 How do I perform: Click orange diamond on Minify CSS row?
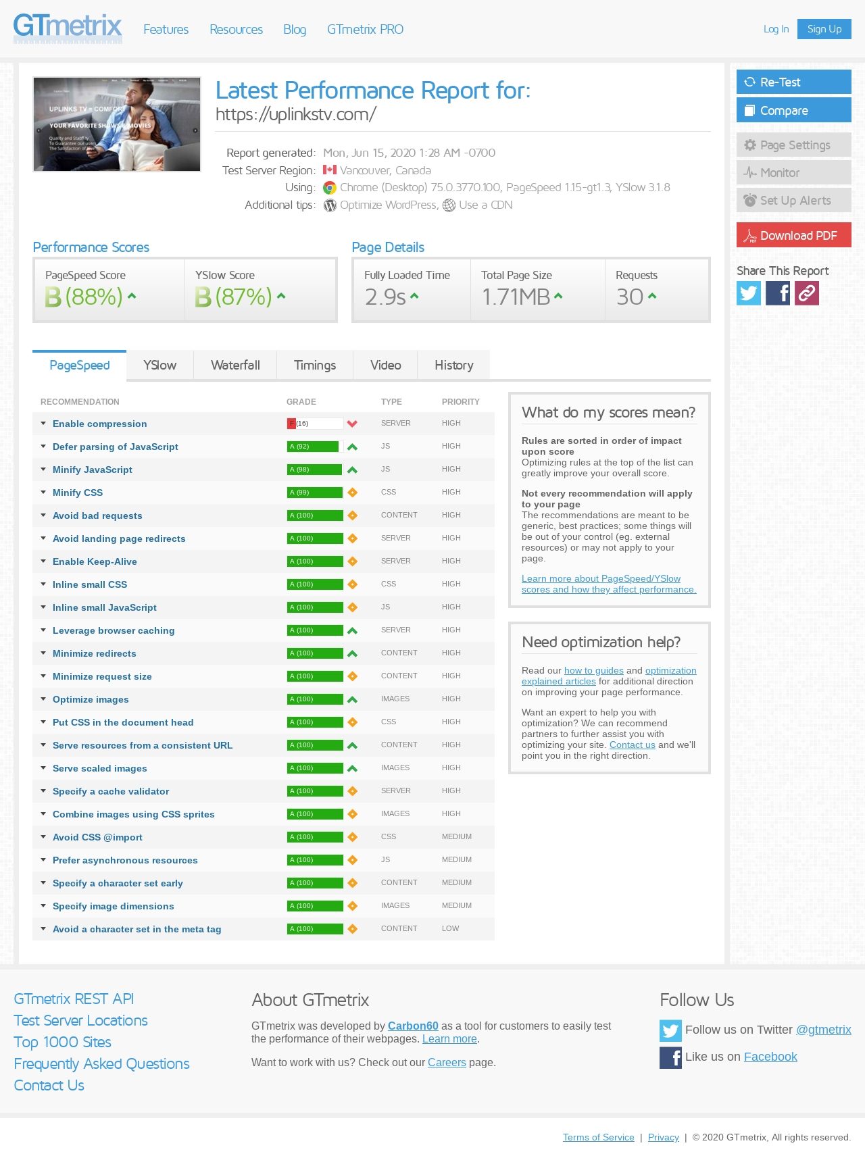click(352, 493)
